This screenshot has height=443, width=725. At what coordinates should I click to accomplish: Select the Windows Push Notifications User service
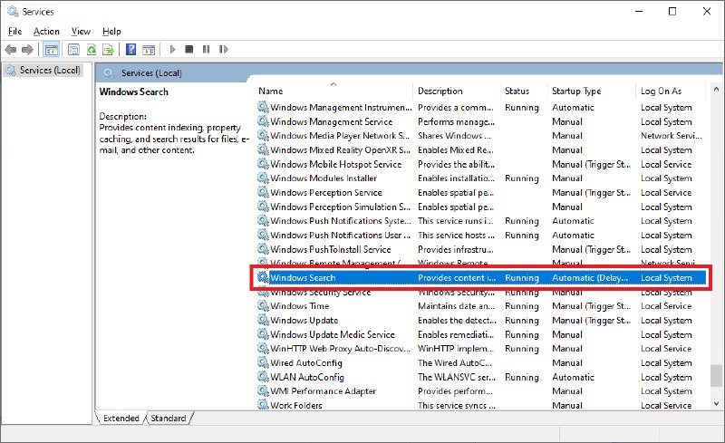tap(481, 235)
